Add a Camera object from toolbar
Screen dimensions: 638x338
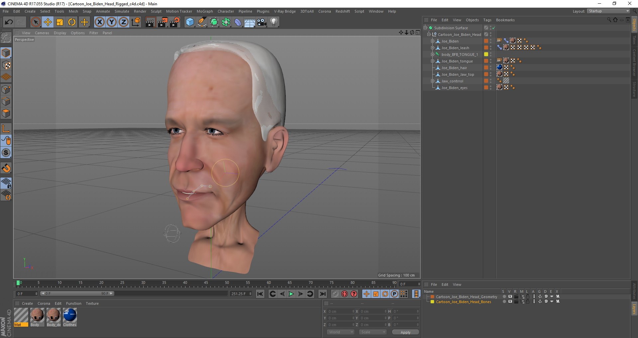pyautogui.click(x=262, y=22)
